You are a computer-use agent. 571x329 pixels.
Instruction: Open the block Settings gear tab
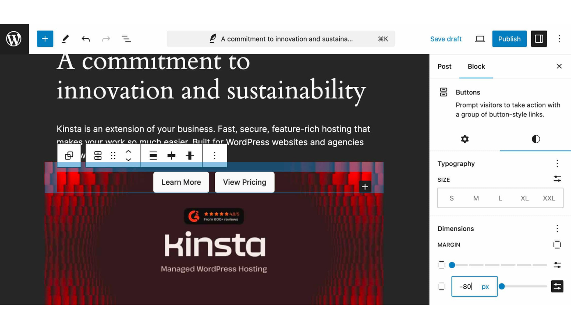[465, 139]
